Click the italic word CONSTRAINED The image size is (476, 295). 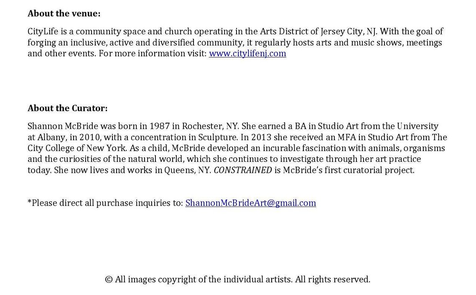(243, 170)
